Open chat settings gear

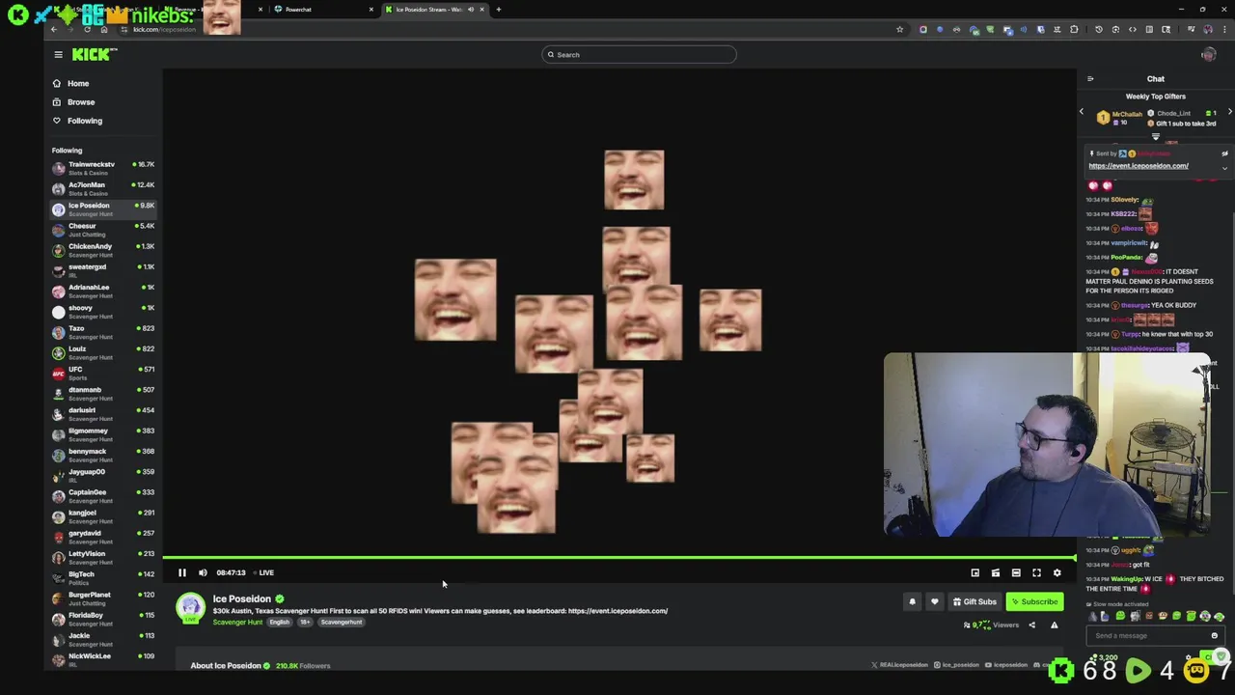pos(1190,656)
